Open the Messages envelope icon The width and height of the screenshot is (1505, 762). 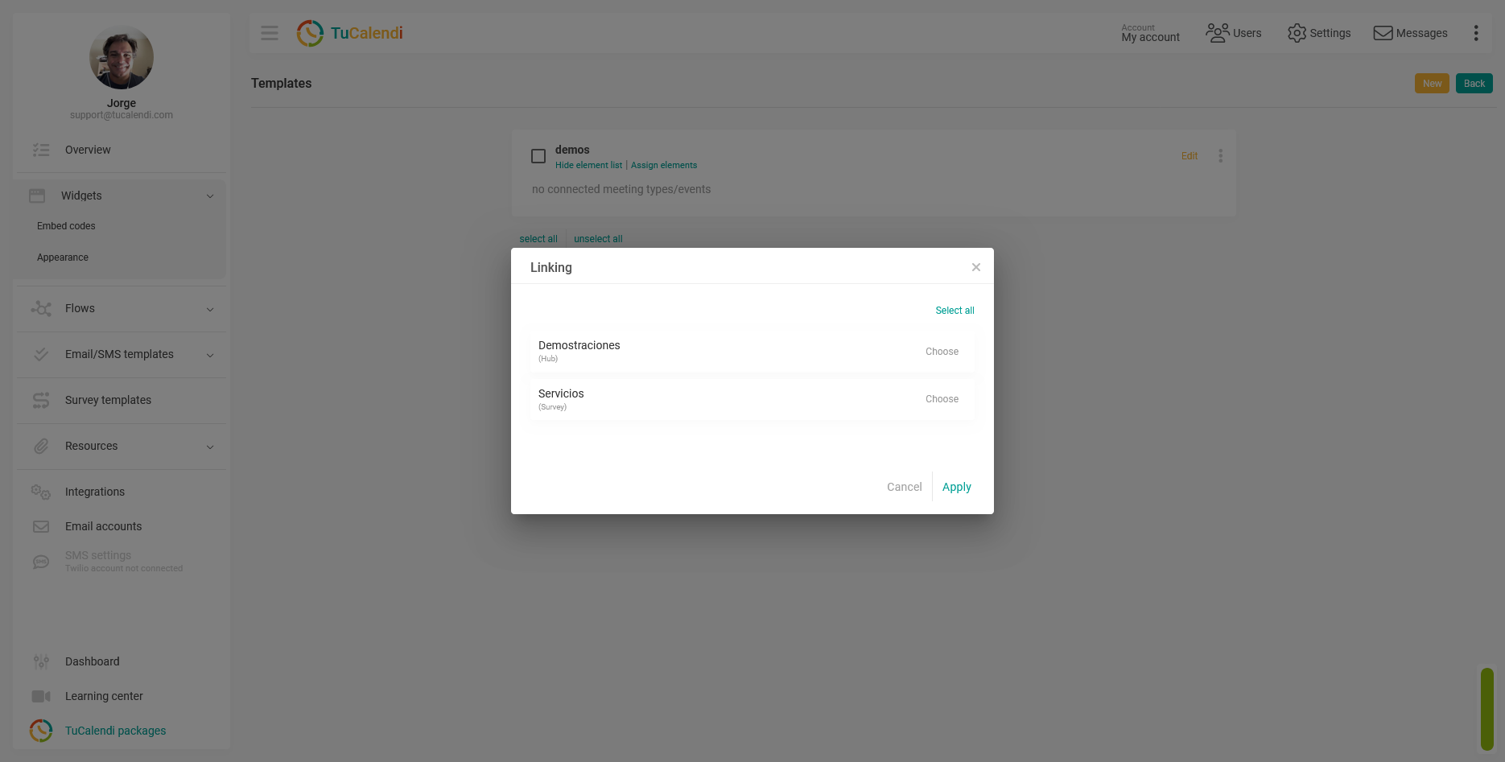click(1383, 33)
